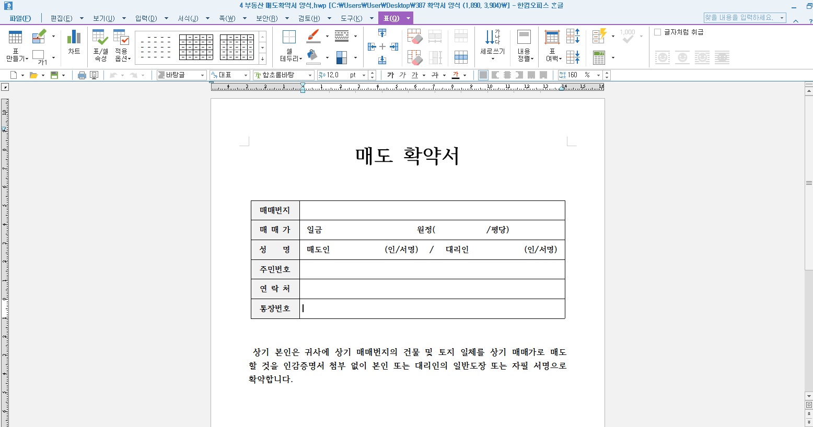Viewport: 813px width, 427px height.
Task: Open the 보기 view menu
Action: pyautogui.click(x=103, y=18)
